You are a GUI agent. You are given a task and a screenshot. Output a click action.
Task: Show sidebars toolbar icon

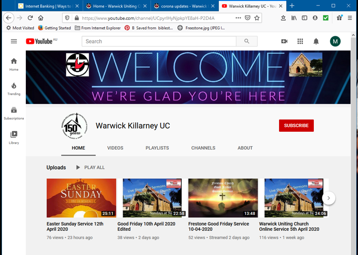click(304, 18)
